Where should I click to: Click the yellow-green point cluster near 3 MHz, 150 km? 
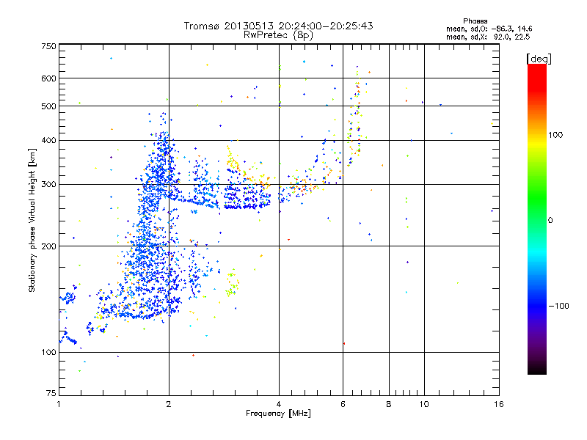[x=232, y=283]
